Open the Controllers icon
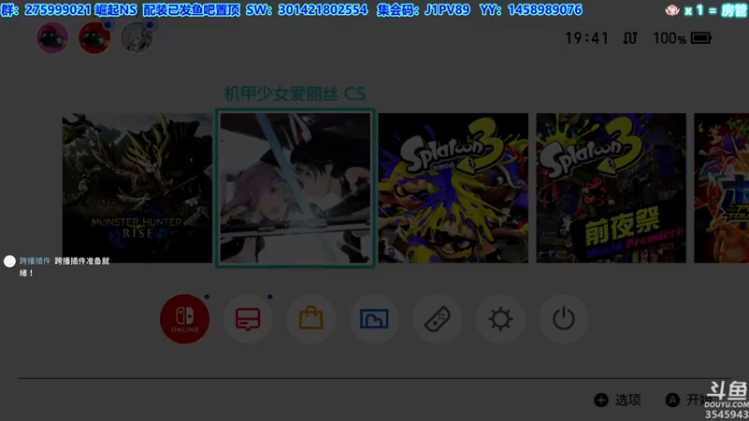Viewport: 749px width, 421px height. point(437,319)
